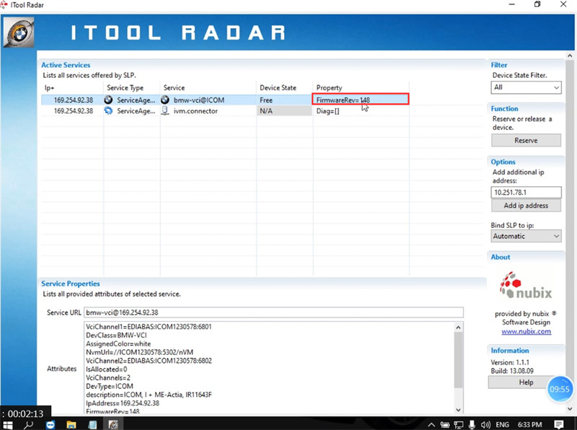
Task: Open Windows Start menu
Action: tap(7, 424)
